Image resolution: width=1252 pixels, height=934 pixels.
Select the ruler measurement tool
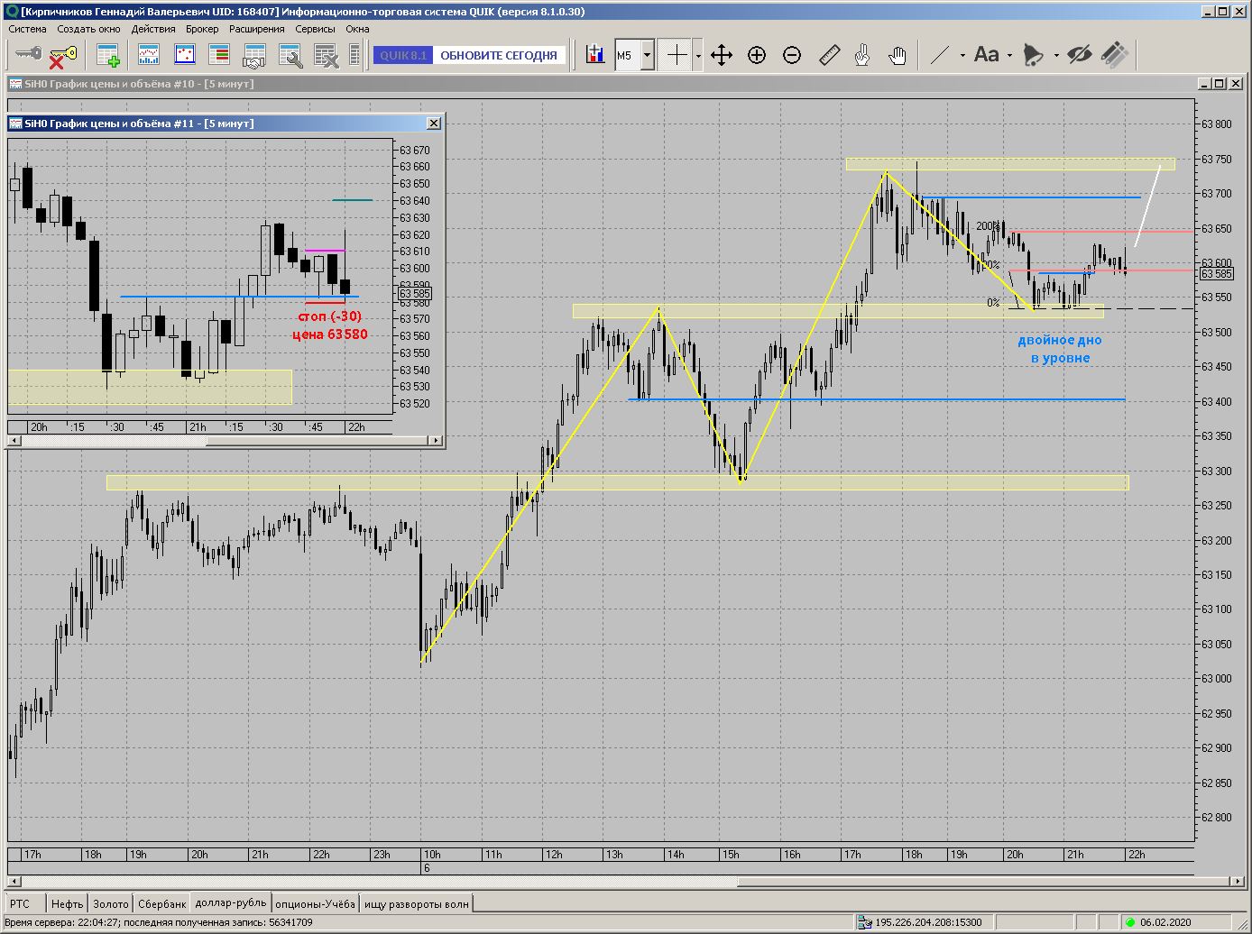(828, 55)
